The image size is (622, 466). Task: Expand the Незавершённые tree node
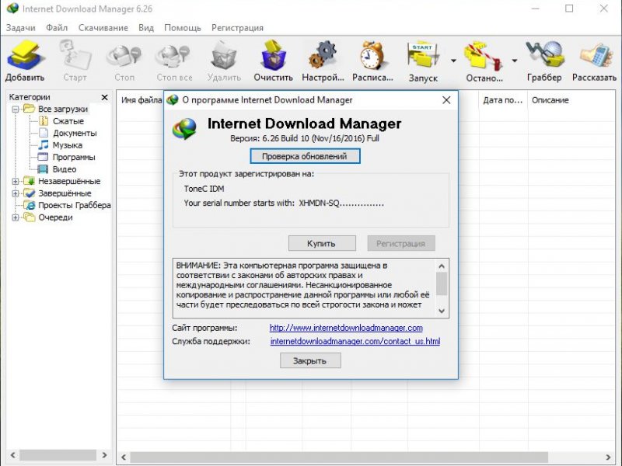pos(16,182)
